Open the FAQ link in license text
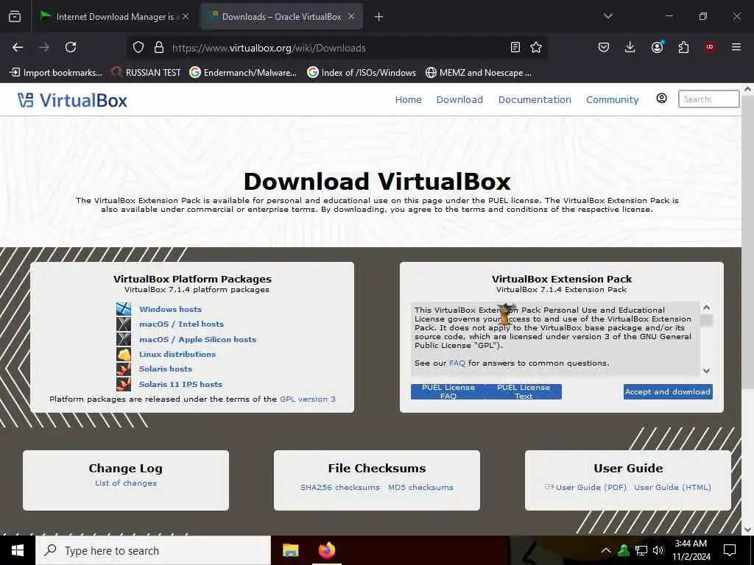Screen dimensions: 754x565 (457, 363)
